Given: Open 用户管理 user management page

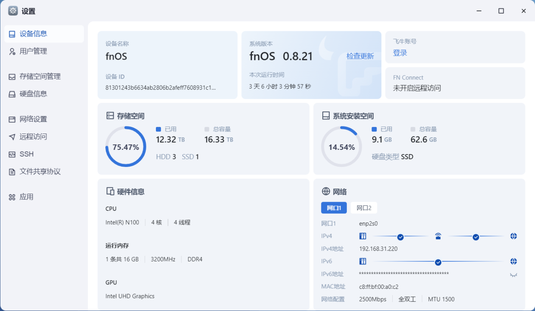Looking at the screenshot, I should pyautogui.click(x=33, y=51).
